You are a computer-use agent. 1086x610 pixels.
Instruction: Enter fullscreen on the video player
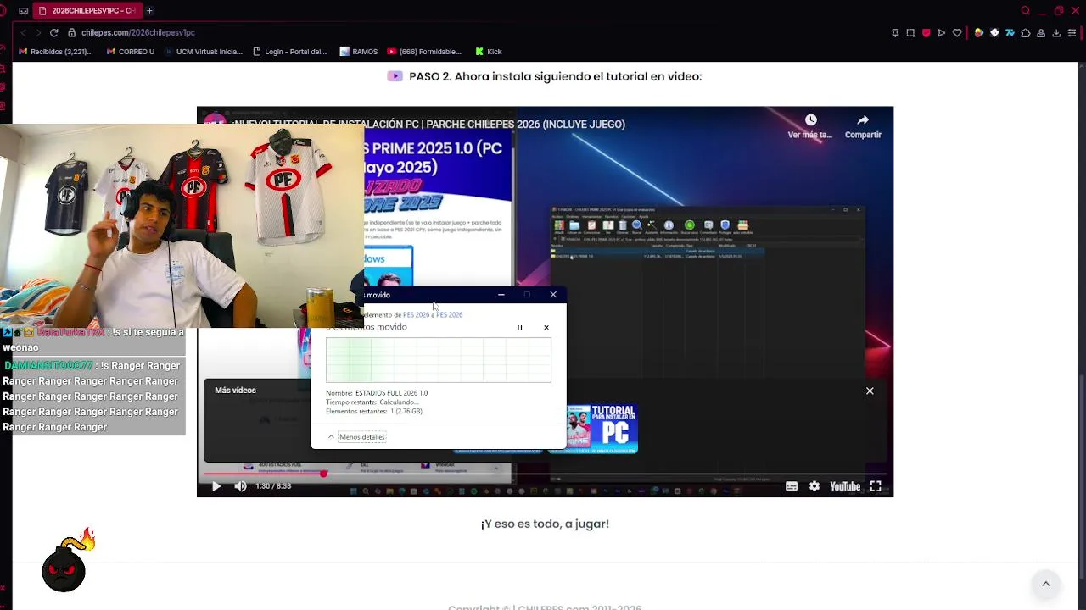point(876,486)
